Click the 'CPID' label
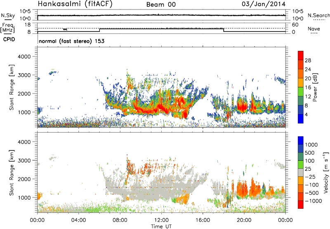330x229 pixels. tap(9, 39)
